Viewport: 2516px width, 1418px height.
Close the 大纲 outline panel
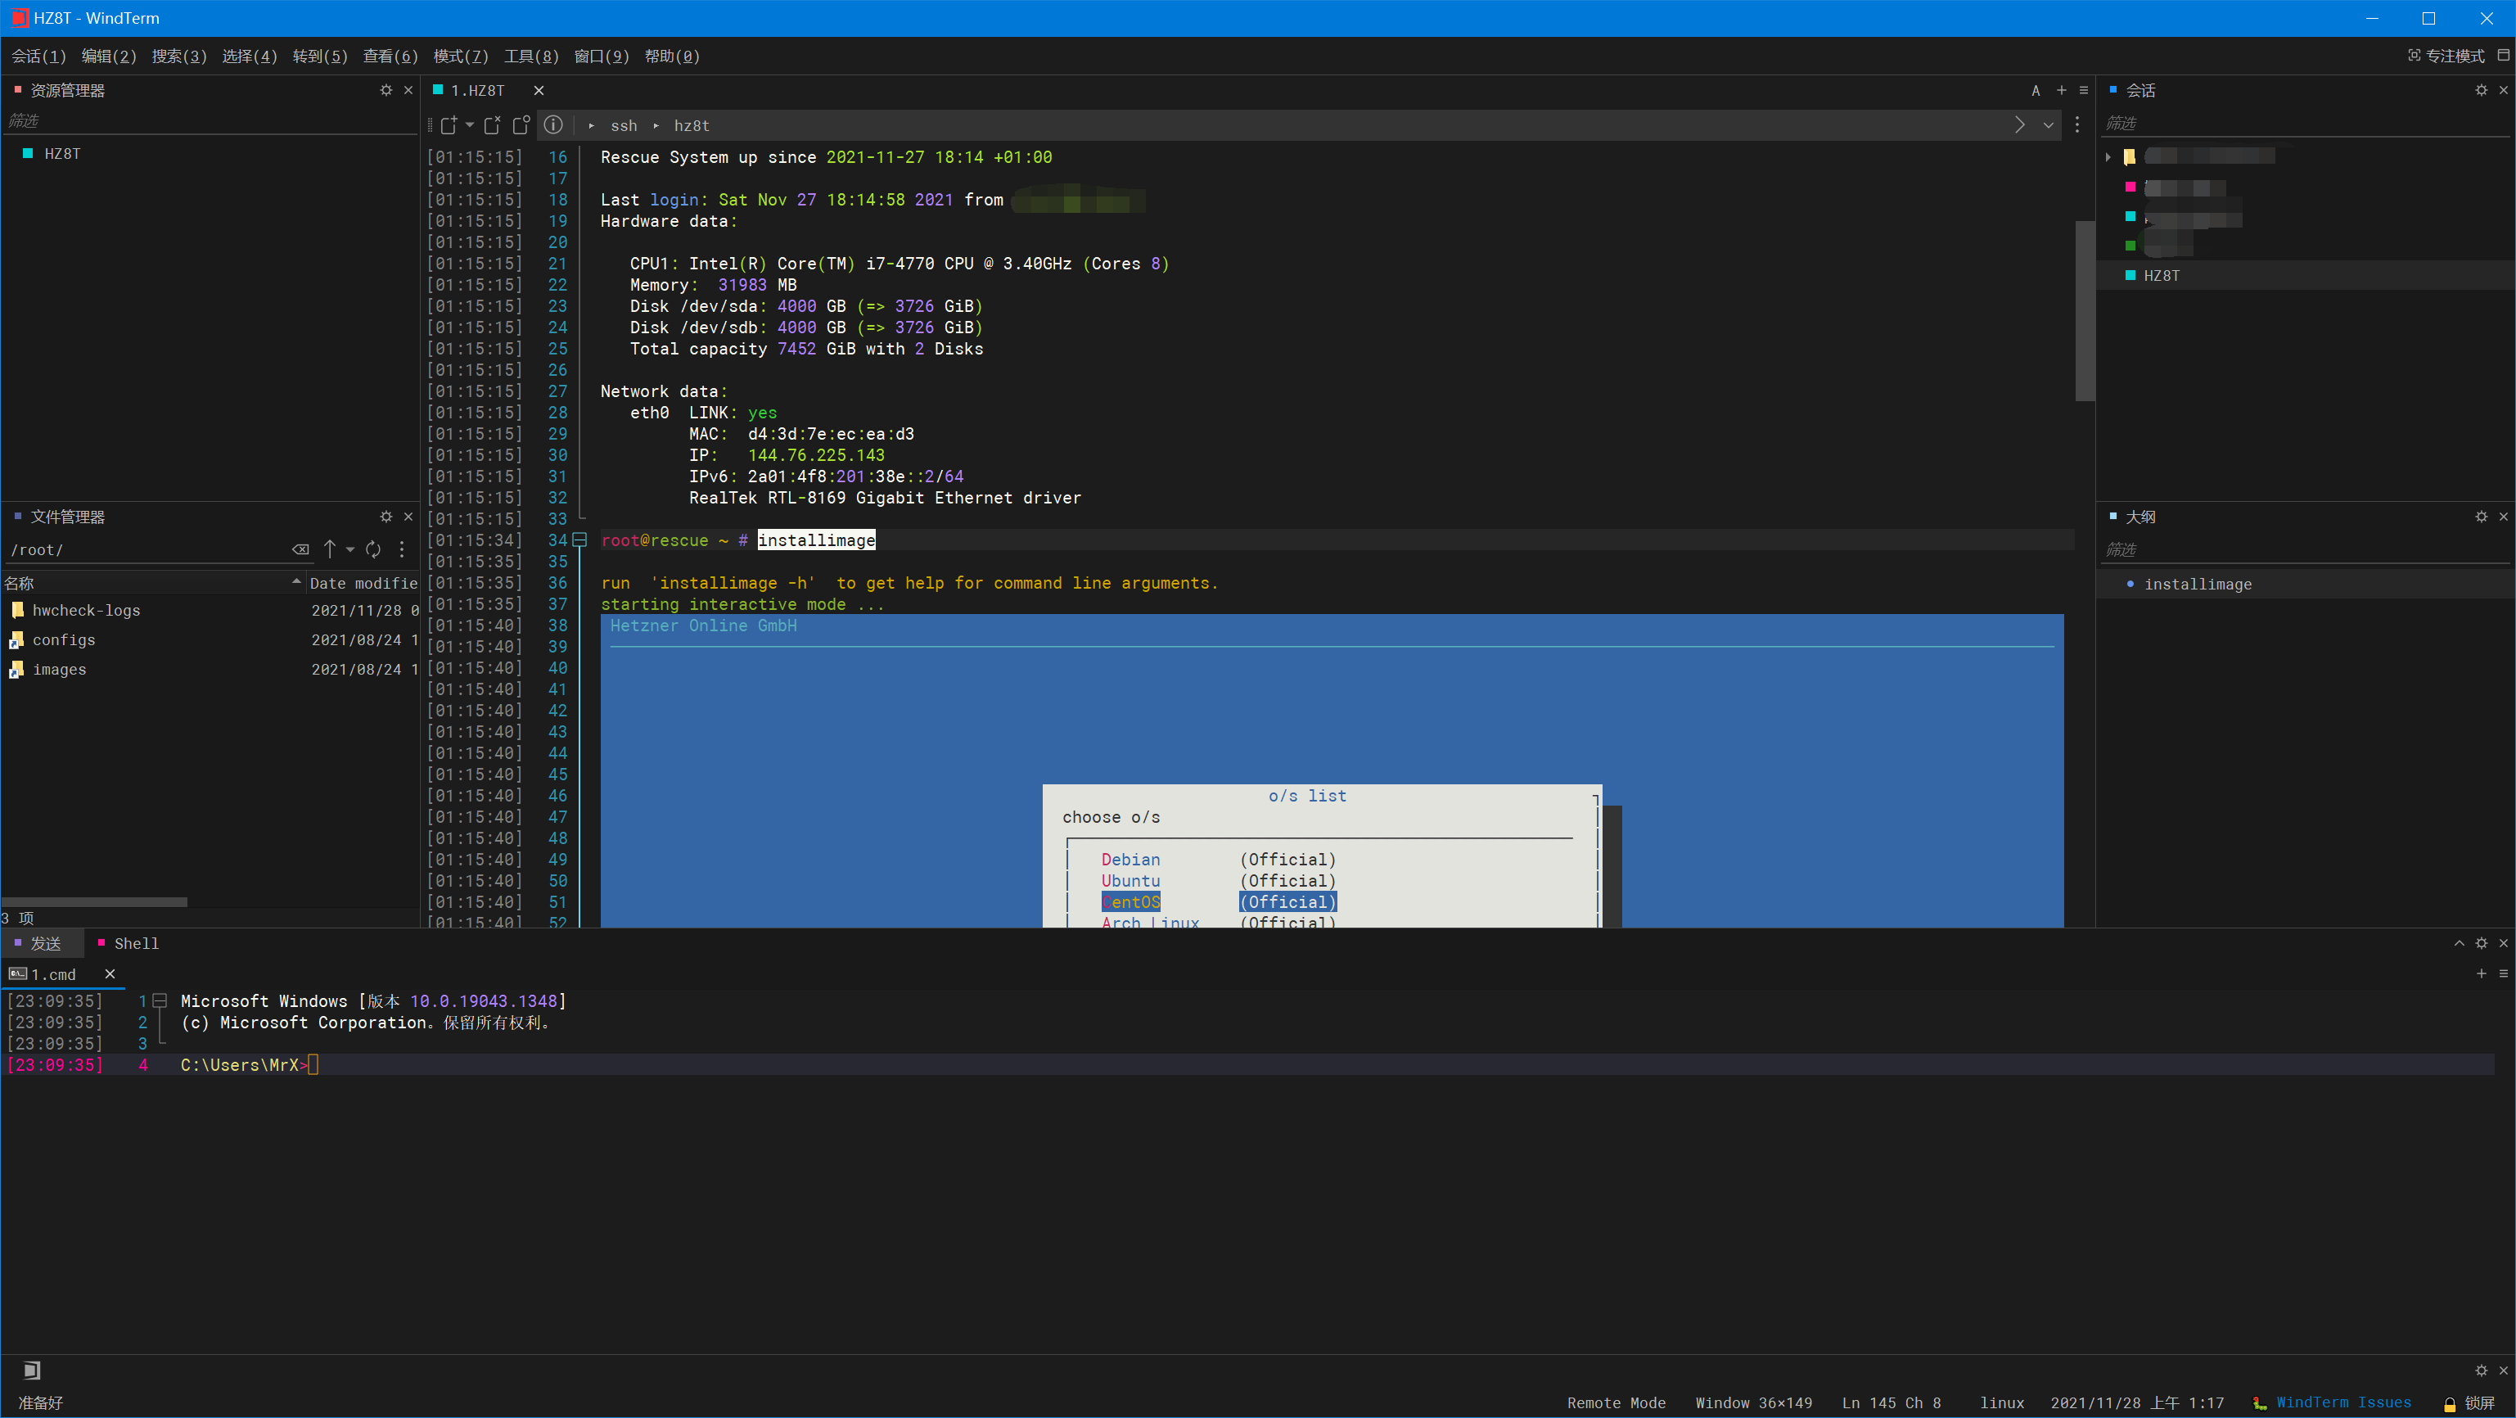coord(2503,516)
